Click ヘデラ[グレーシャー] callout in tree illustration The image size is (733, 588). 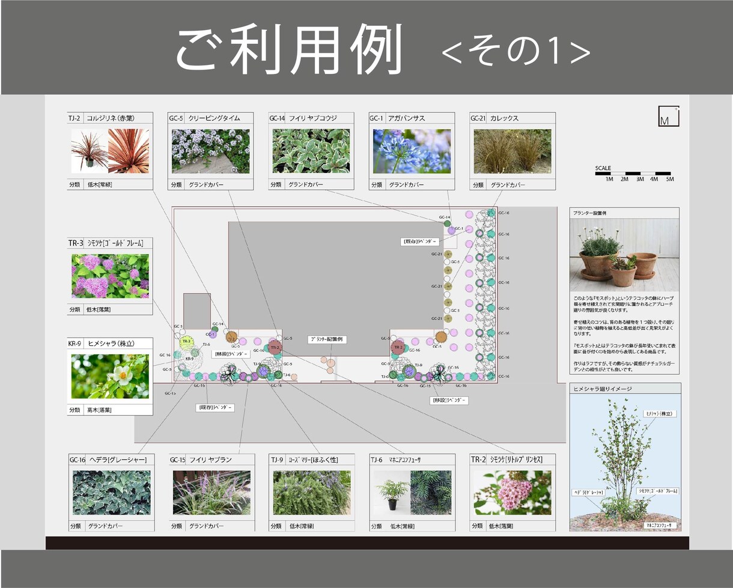[588, 492]
